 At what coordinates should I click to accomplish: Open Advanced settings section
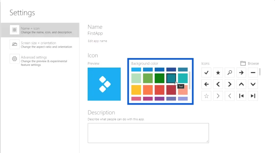tap(40, 61)
